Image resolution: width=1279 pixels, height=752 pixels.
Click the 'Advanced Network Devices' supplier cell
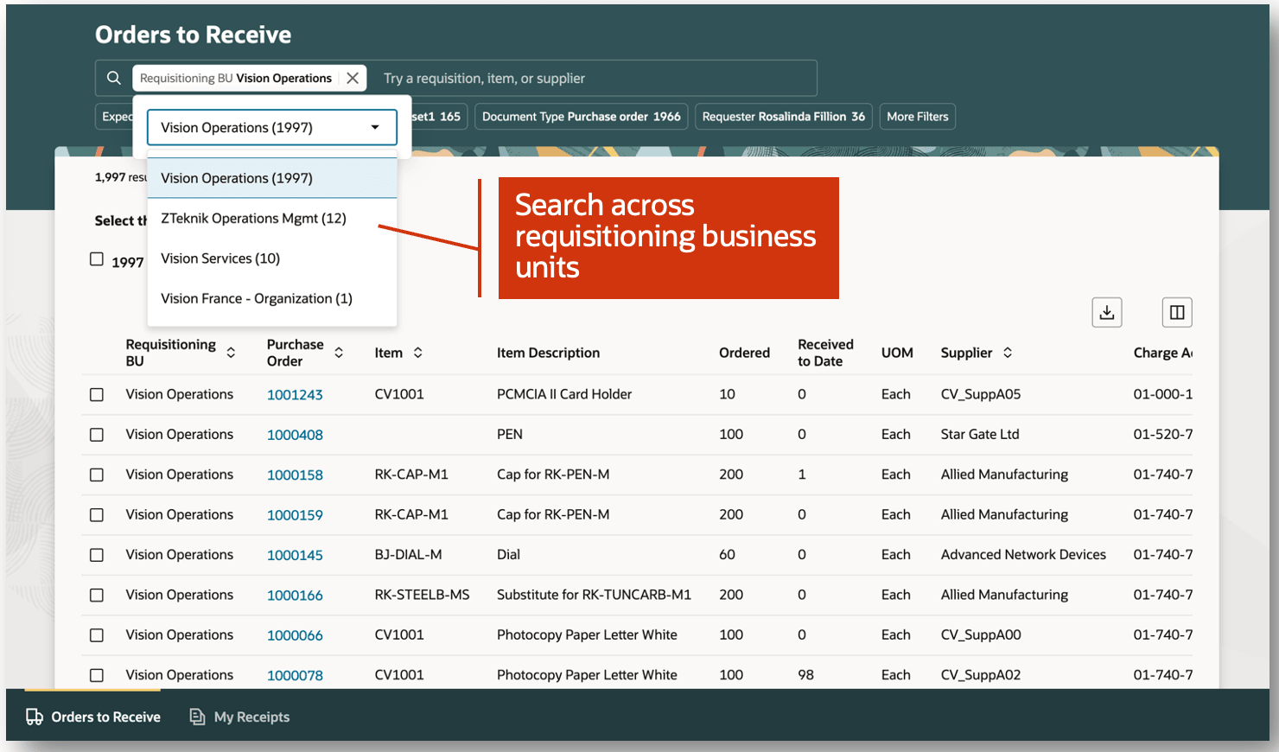(1023, 555)
